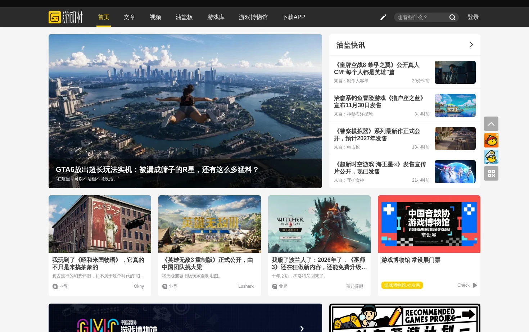Click the 游戏博物馆.社友局 yellow tag
This screenshot has width=529, height=332.
coord(402,285)
